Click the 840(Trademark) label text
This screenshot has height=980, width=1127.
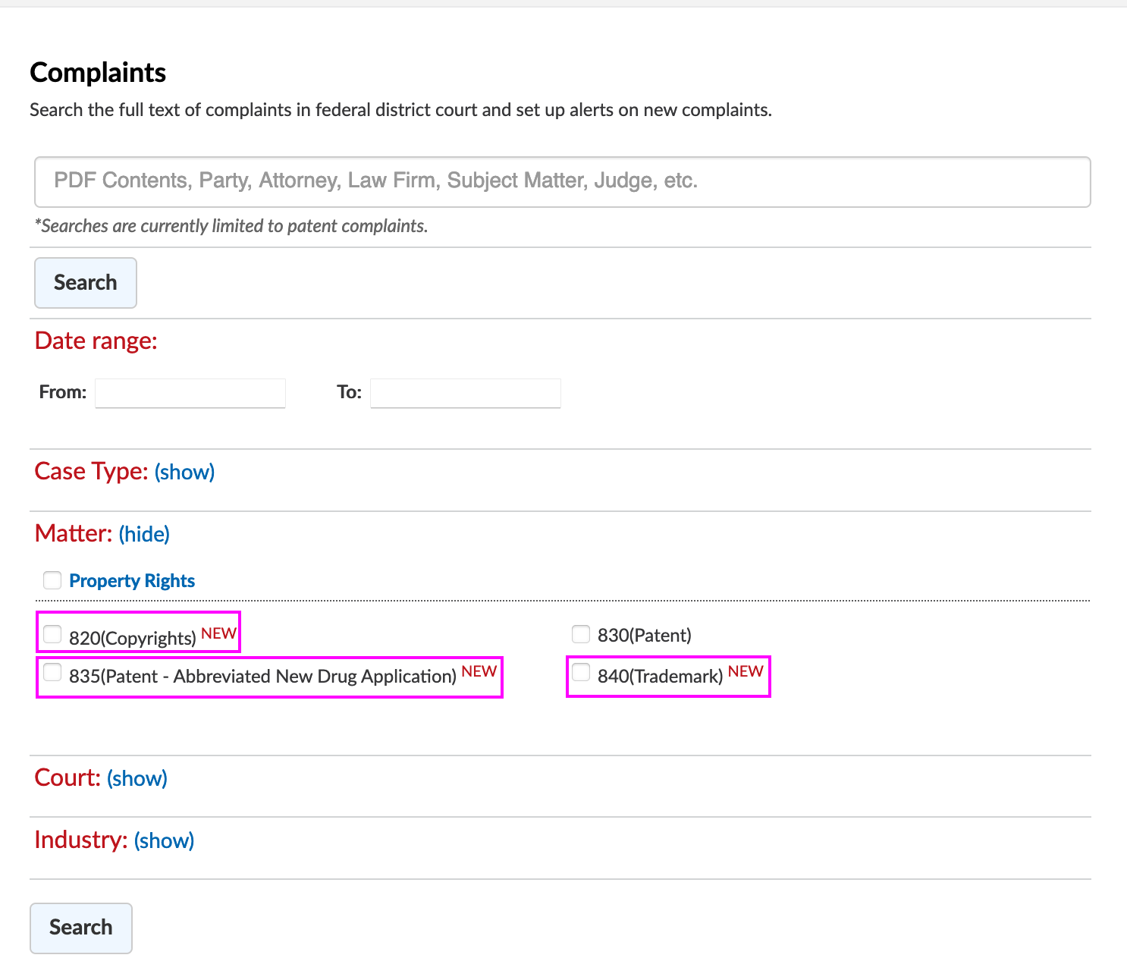click(x=661, y=676)
